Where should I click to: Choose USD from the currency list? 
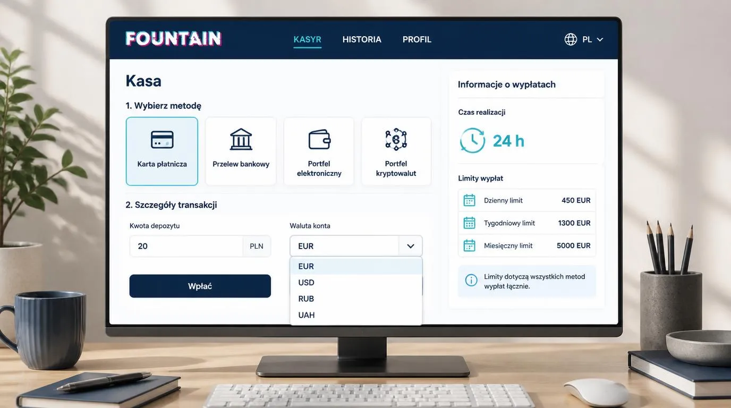tap(356, 283)
